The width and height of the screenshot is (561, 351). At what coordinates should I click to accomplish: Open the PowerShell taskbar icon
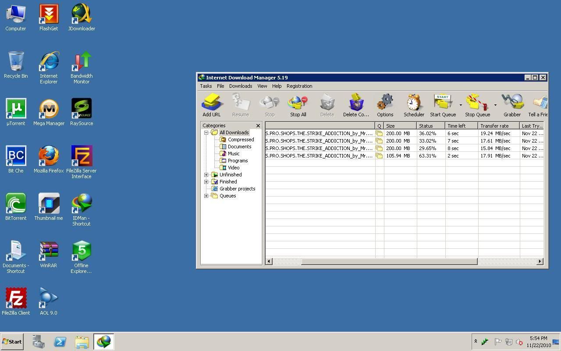coord(60,342)
